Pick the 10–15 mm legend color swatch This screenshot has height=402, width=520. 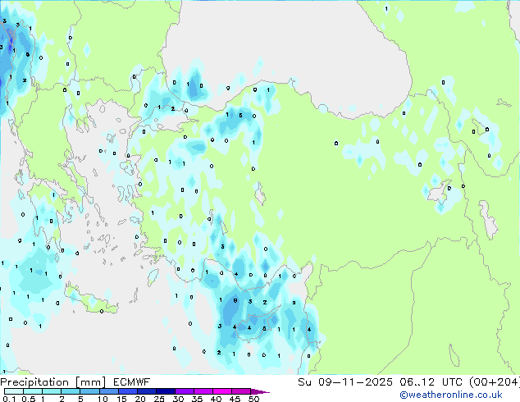[x=108, y=391]
